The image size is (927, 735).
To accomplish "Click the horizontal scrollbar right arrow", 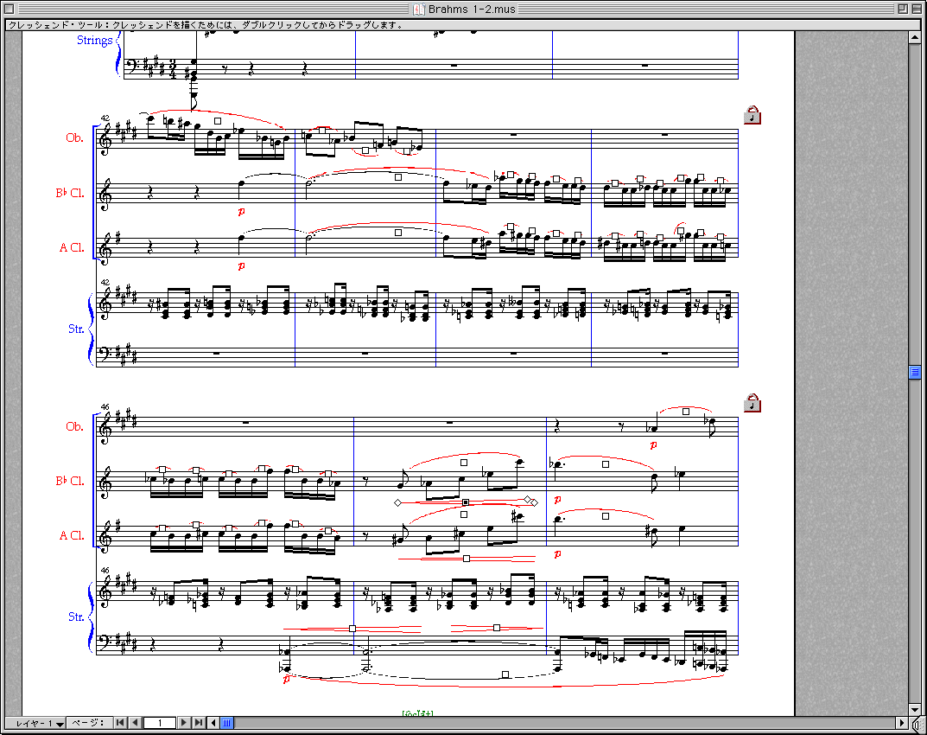I will click(x=902, y=723).
